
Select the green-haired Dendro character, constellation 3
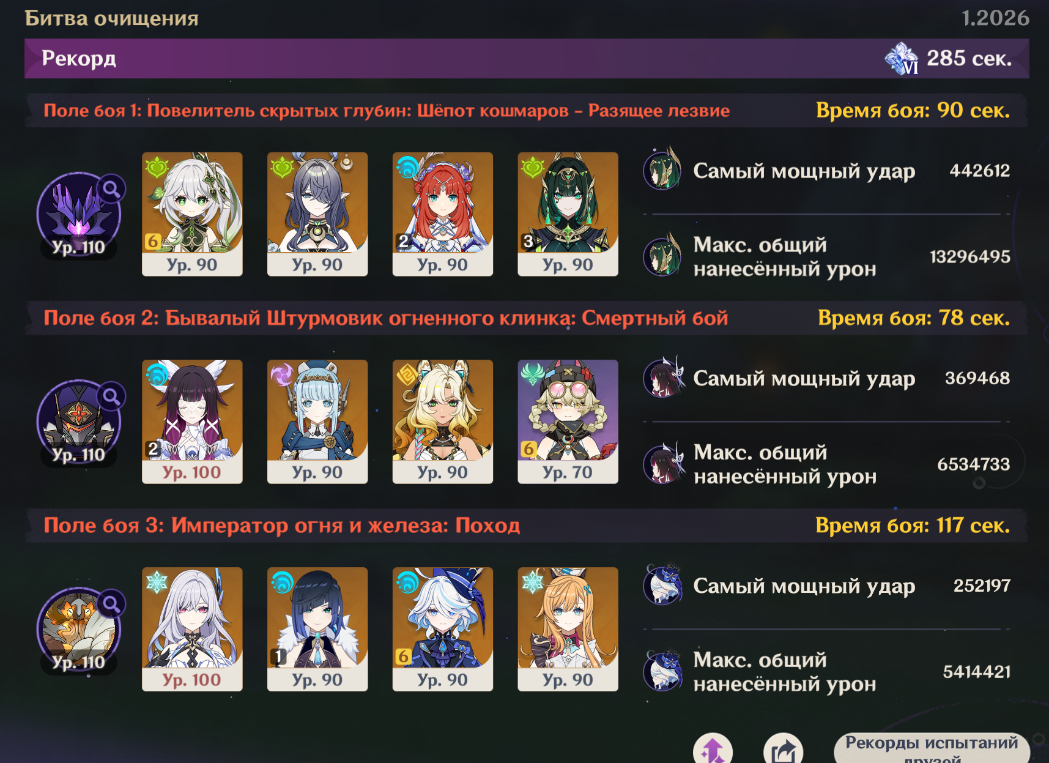click(x=568, y=214)
